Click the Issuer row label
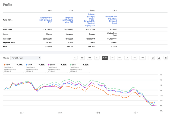 point(6,34)
